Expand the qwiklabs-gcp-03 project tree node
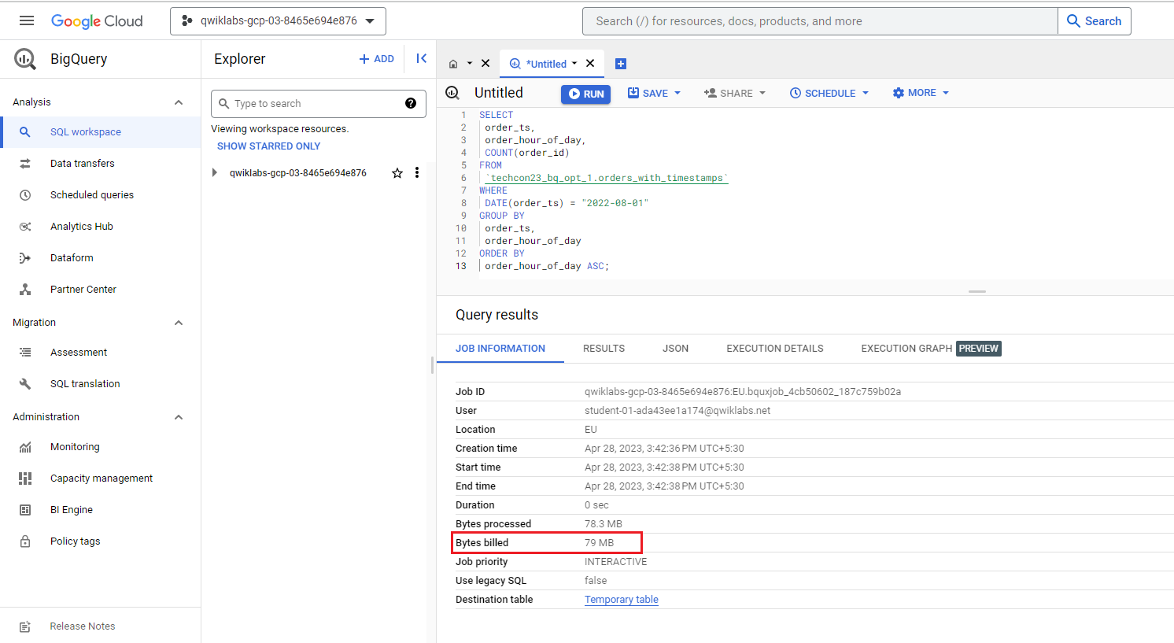Screen dimensions: 1174x643 point(214,173)
